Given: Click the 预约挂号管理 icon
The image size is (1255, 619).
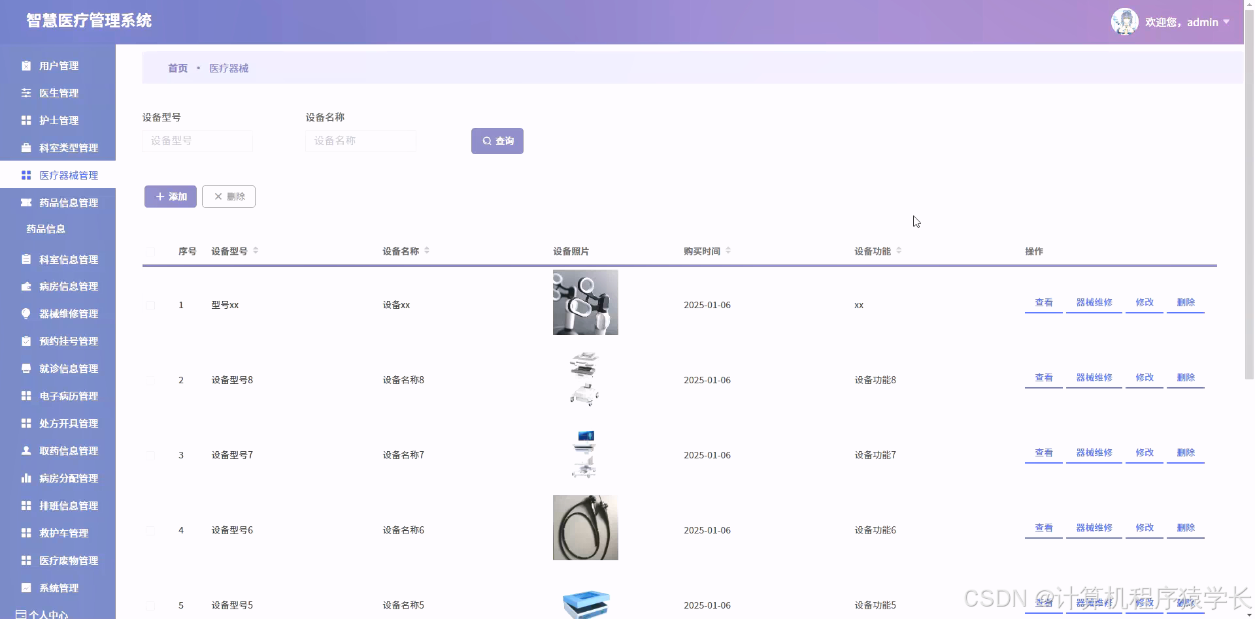Looking at the screenshot, I should click(26, 341).
